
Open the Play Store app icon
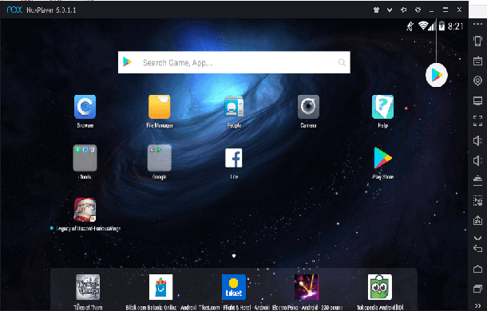(x=382, y=158)
